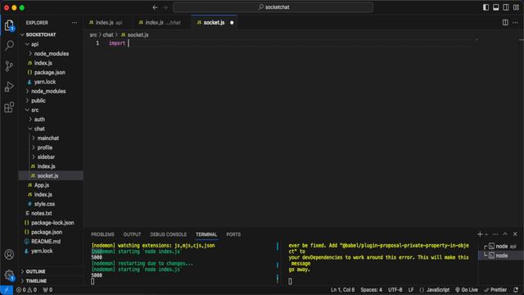Select the socket.js editor tab
Viewport: 524px width, 295px height.
coord(215,22)
